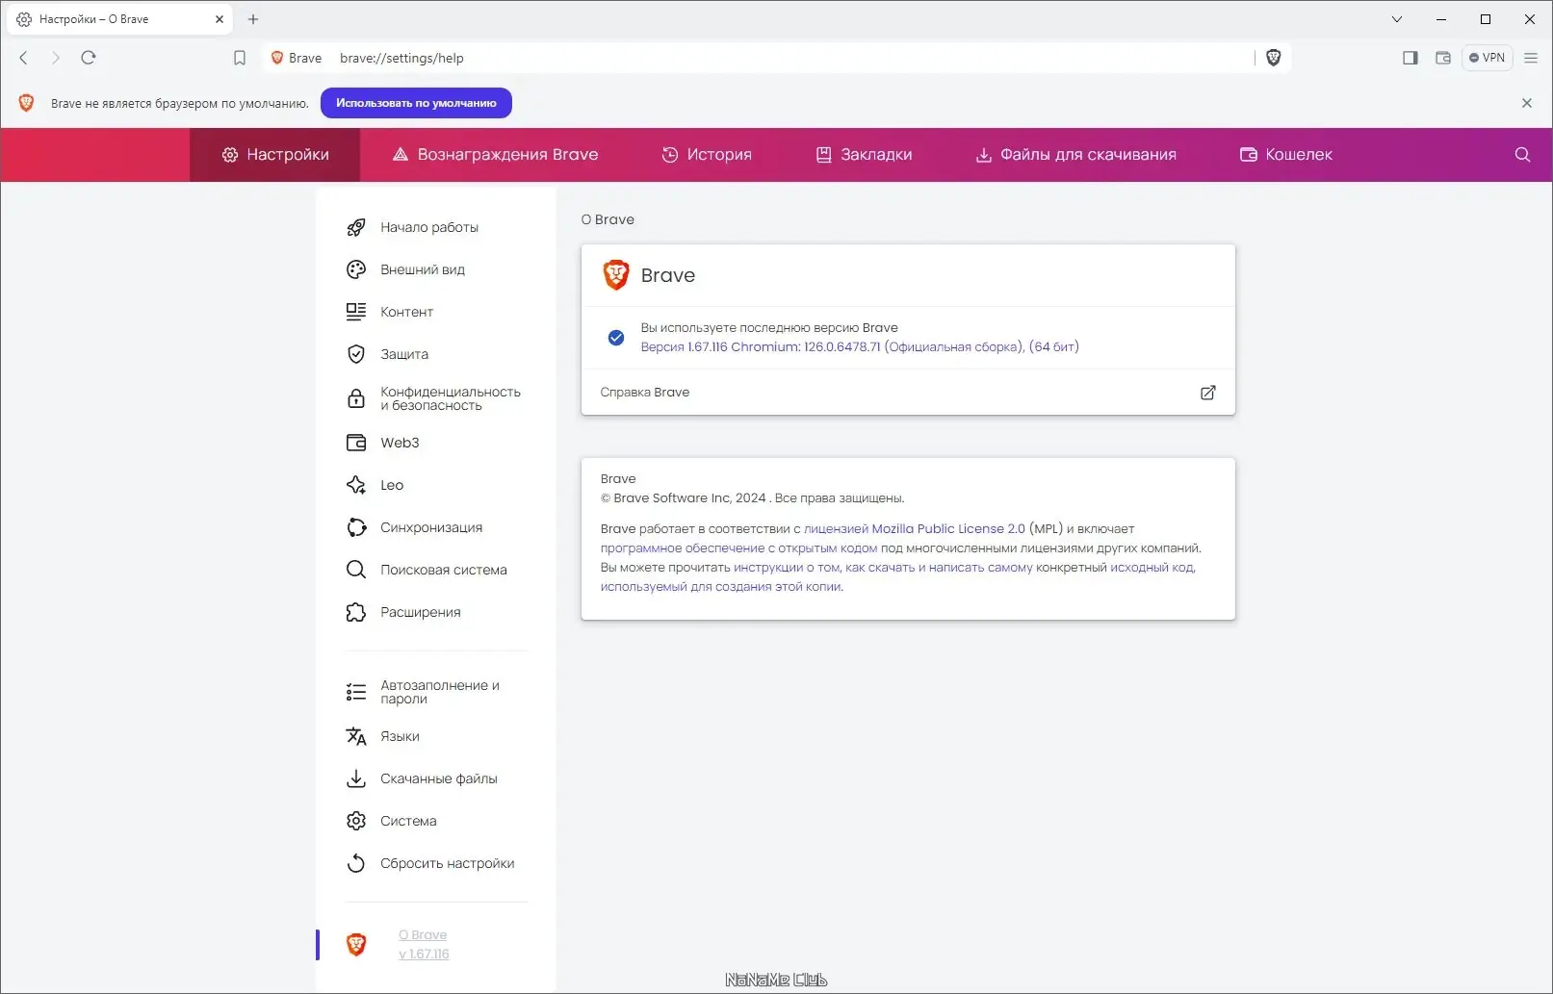The image size is (1553, 994).
Task: Dismiss the default browser notification bar
Action: (x=1527, y=103)
